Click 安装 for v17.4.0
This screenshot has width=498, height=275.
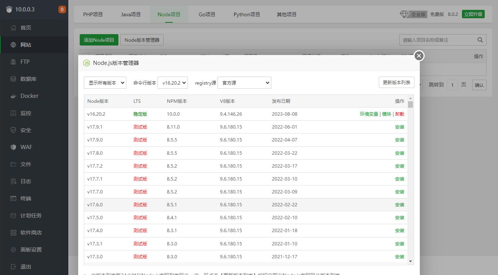tap(400, 231)
